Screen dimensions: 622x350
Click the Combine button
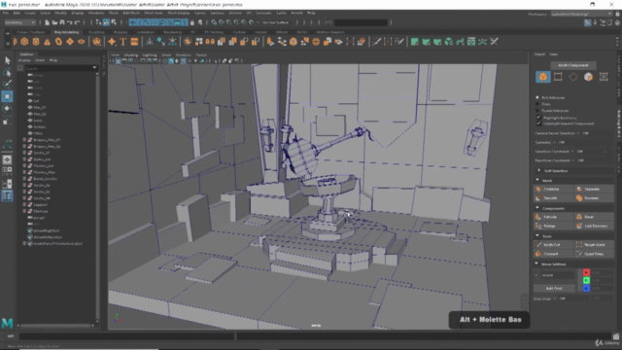tap(553, 189)
